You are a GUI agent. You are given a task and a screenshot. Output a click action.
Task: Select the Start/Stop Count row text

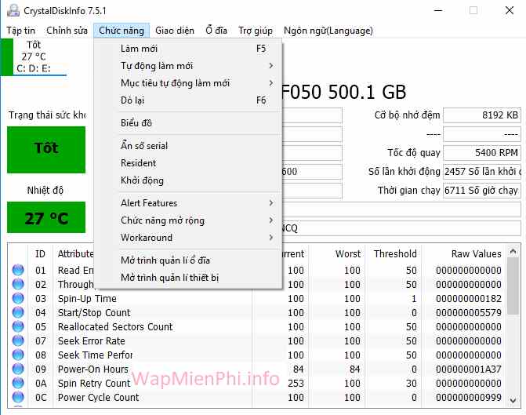(x=94, y=312)
